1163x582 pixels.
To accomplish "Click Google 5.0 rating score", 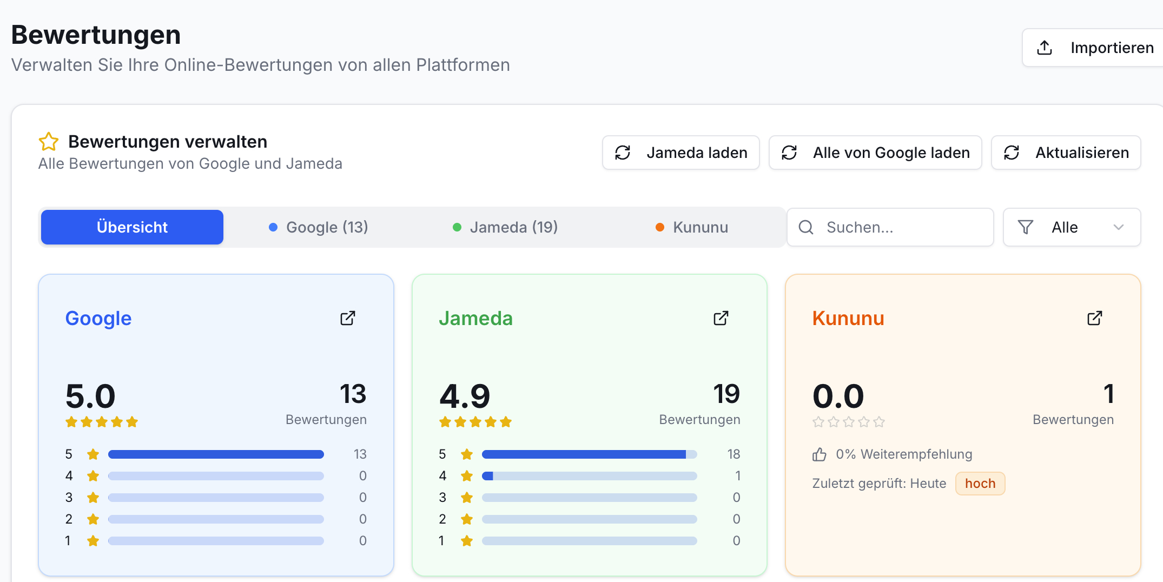I will [x=90, y=396].
